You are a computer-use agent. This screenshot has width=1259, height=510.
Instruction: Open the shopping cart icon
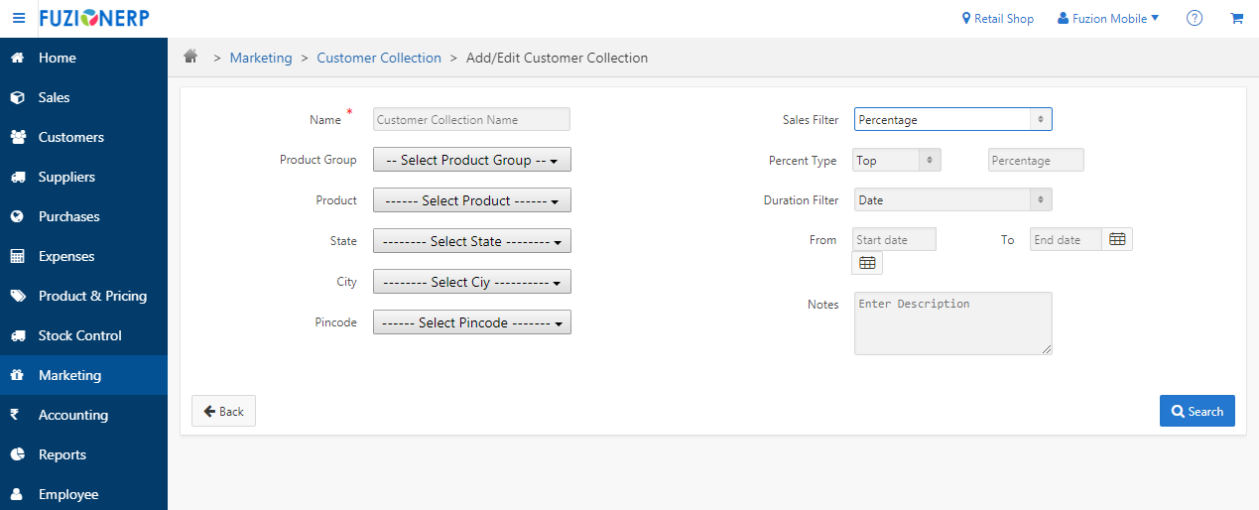tap(1236, 19)
